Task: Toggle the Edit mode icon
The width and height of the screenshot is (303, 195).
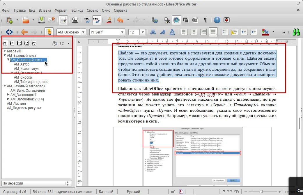Action: (63, 20)
